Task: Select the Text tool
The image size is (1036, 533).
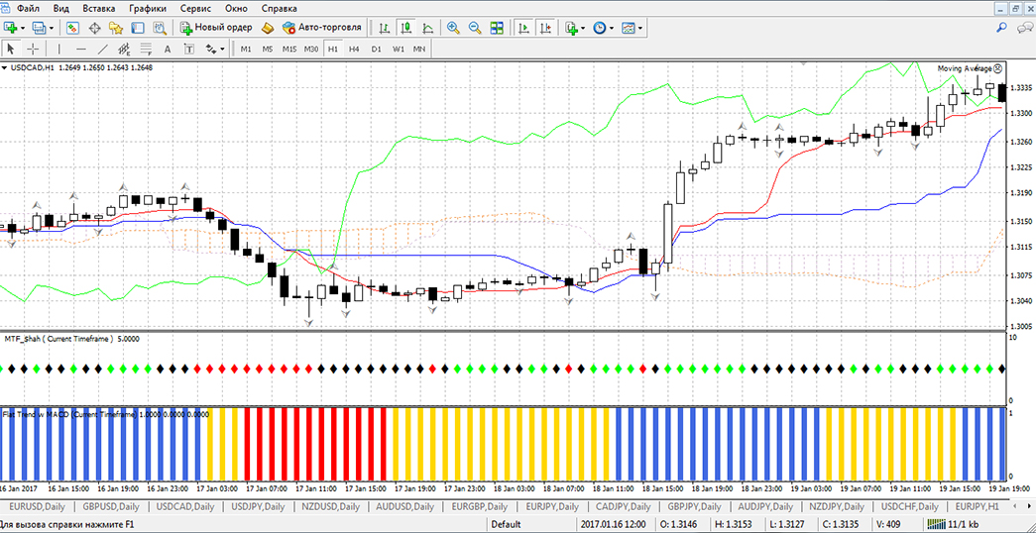Action: click(168, 49)
